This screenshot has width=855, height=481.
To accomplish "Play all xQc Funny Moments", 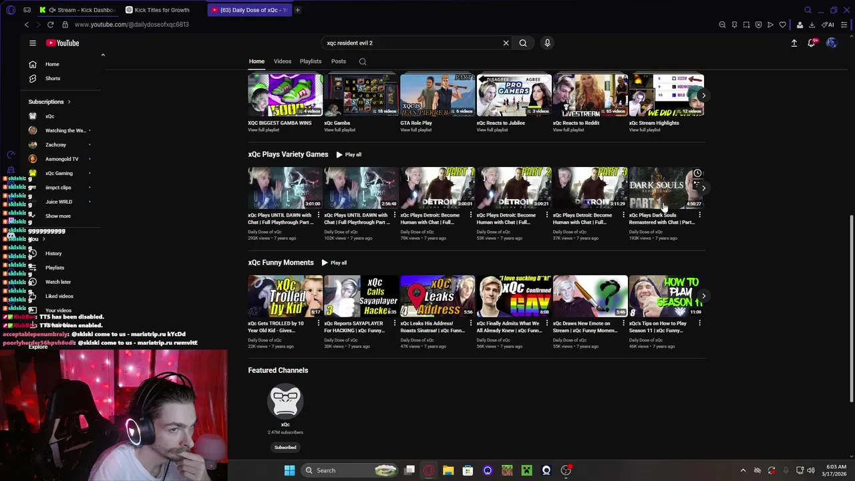I will point(334,263).
